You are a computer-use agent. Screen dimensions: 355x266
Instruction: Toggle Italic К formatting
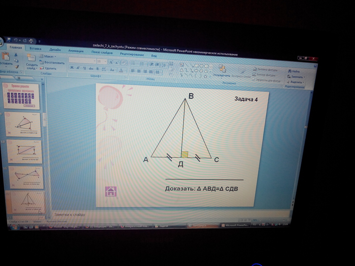tap(78, 68)
